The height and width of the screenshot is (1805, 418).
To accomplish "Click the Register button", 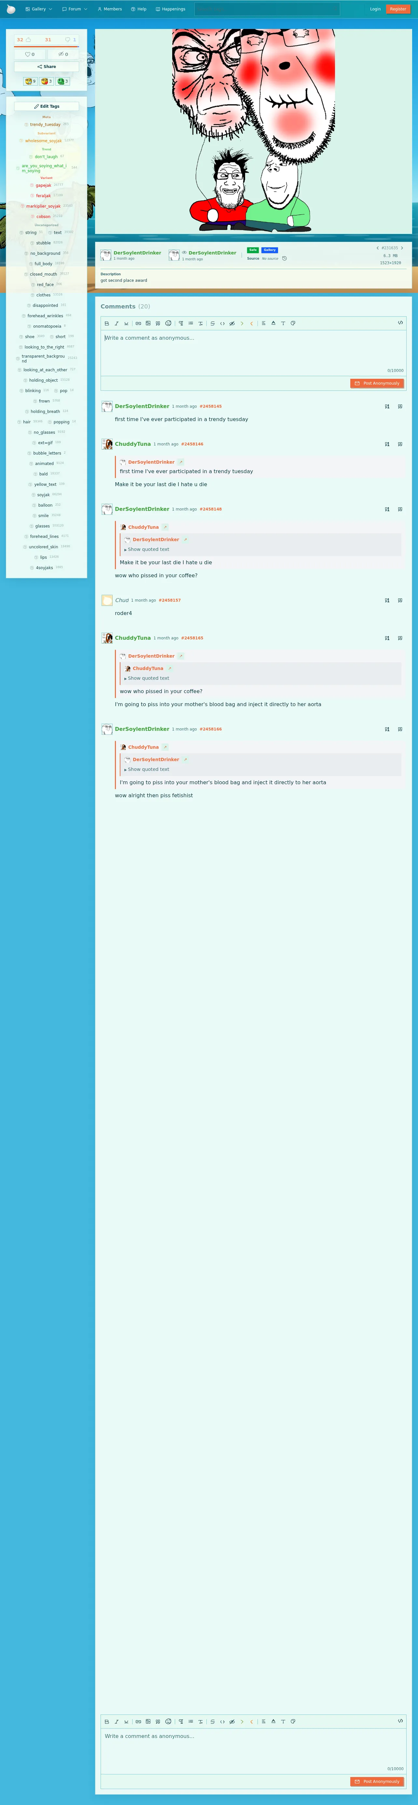I will [x=398, y=9].
